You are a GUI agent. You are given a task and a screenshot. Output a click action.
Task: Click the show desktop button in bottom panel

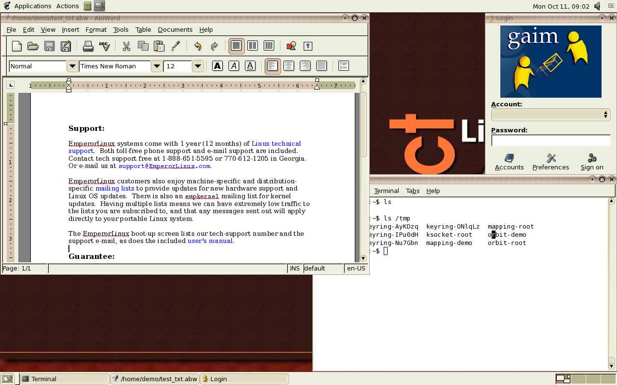7,379
